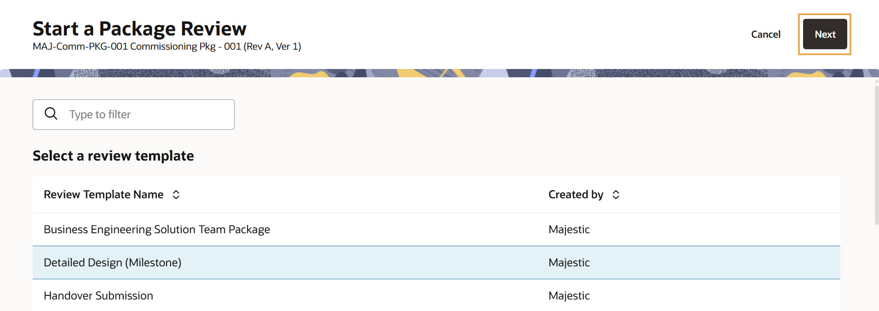Click the MAJ-Comm-PKG-001 package number text

pos(80,46)
